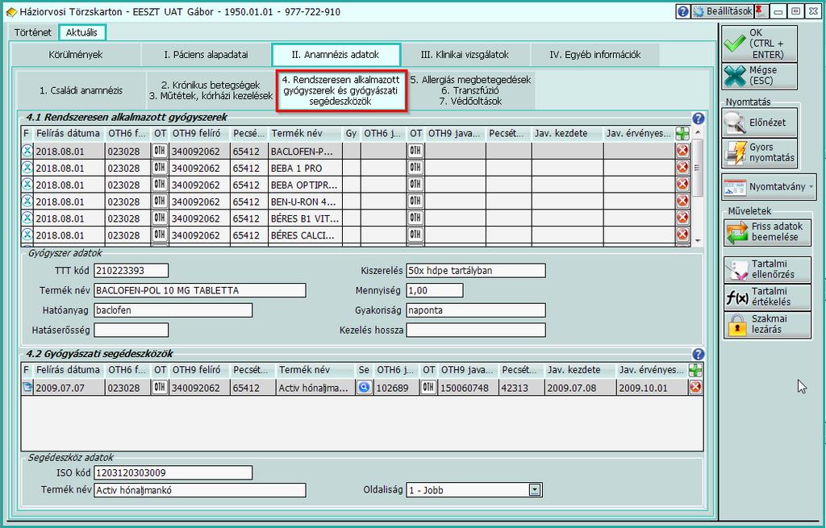Viewport: 826px width, 528px height.
Task: Add new medical aid row with plus
Action: (695, 370)
